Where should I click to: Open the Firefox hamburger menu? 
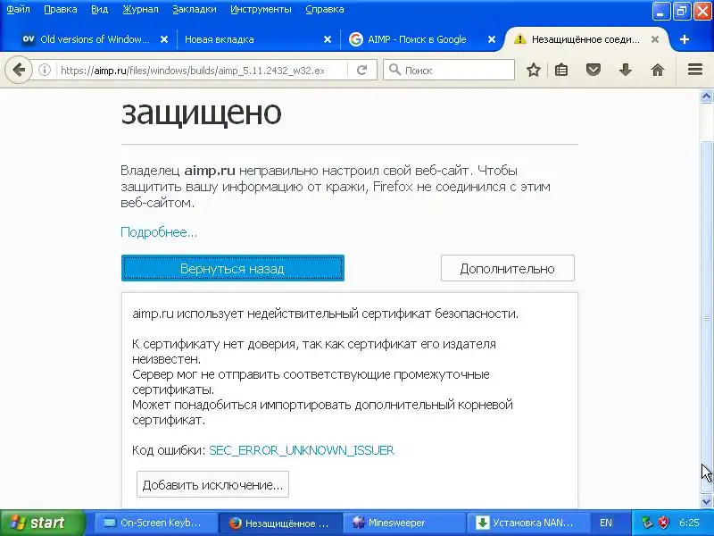(x=695, y=70)
